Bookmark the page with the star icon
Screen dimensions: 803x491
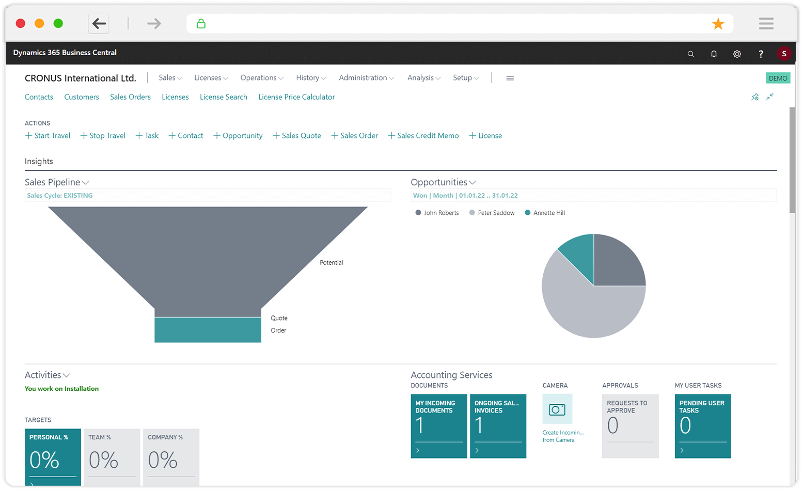coord(718,24)
